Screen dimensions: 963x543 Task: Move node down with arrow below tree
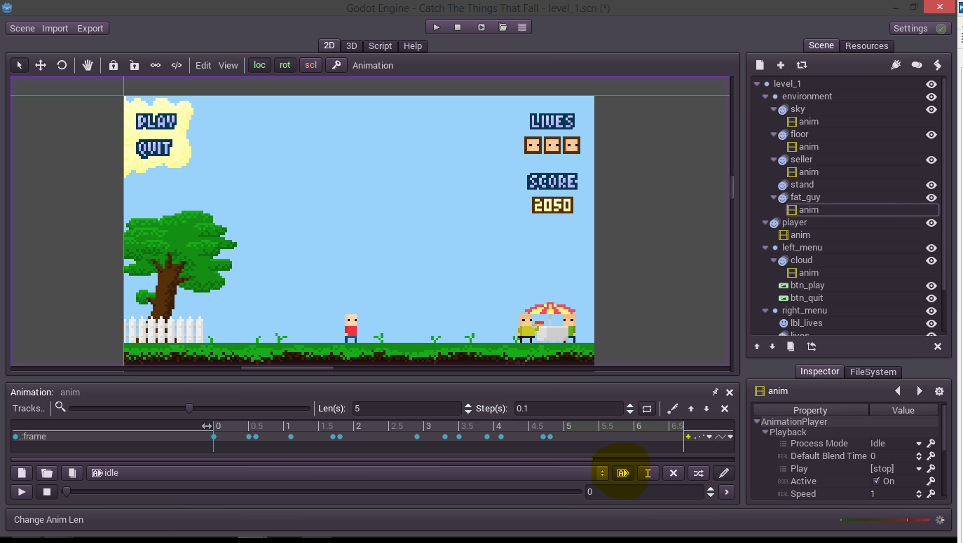tap(773, 346)
